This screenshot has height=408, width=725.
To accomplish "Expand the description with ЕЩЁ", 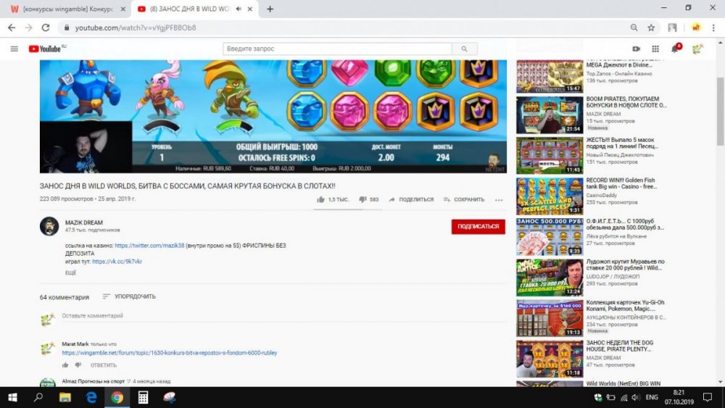I will [70, 273].
